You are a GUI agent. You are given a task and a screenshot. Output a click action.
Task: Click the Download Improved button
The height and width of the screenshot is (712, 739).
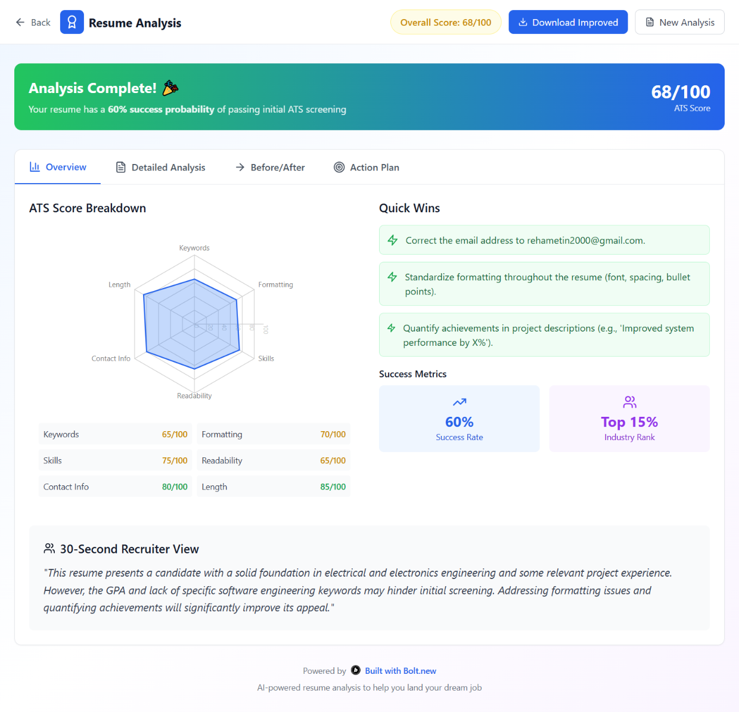(568, 22)
